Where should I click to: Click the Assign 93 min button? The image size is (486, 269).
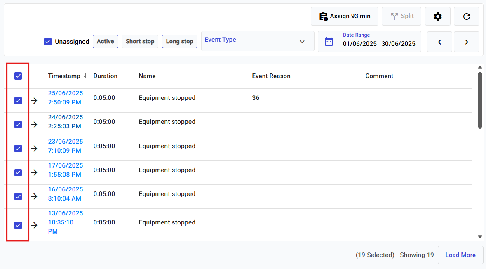(x=345, y=17)
